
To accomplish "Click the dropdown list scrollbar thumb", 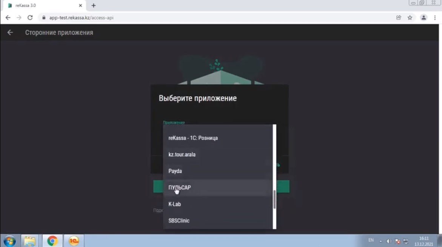I will pyautogui.click(x=274, y=199).
